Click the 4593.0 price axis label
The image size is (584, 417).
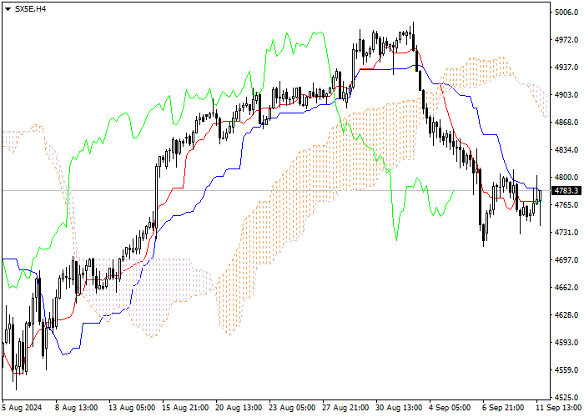tap(566, 343)
